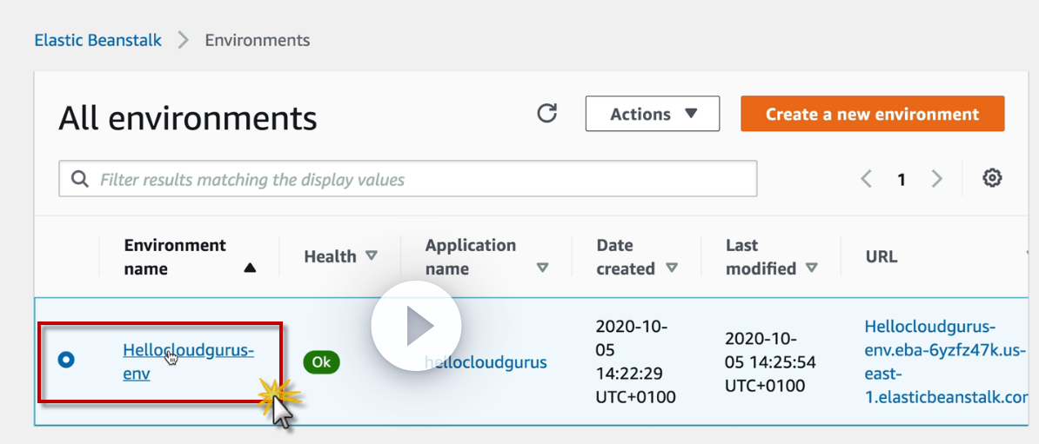Sort by Environment name ascending arrow
The image size is (1039, 444).
tap(250, 268)
